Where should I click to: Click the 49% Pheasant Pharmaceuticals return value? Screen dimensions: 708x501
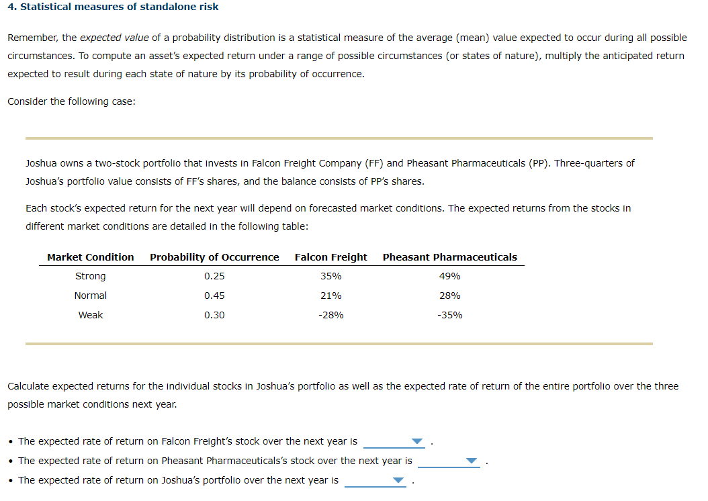tap(449, 275)
